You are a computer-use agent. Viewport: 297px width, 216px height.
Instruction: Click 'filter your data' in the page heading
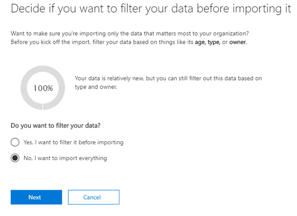(156, 8)
